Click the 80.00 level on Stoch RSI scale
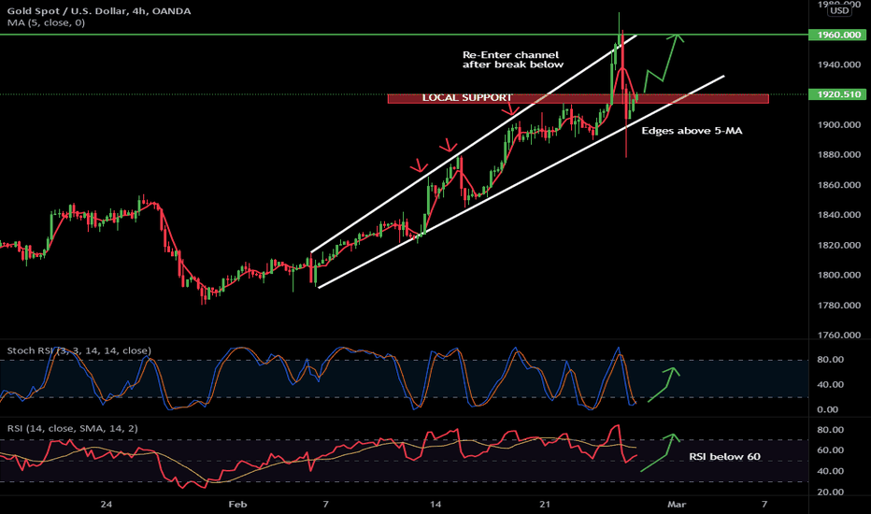 (831, 360)
